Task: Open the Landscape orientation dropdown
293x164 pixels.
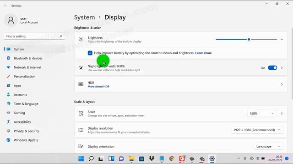Action: point(268,146)
